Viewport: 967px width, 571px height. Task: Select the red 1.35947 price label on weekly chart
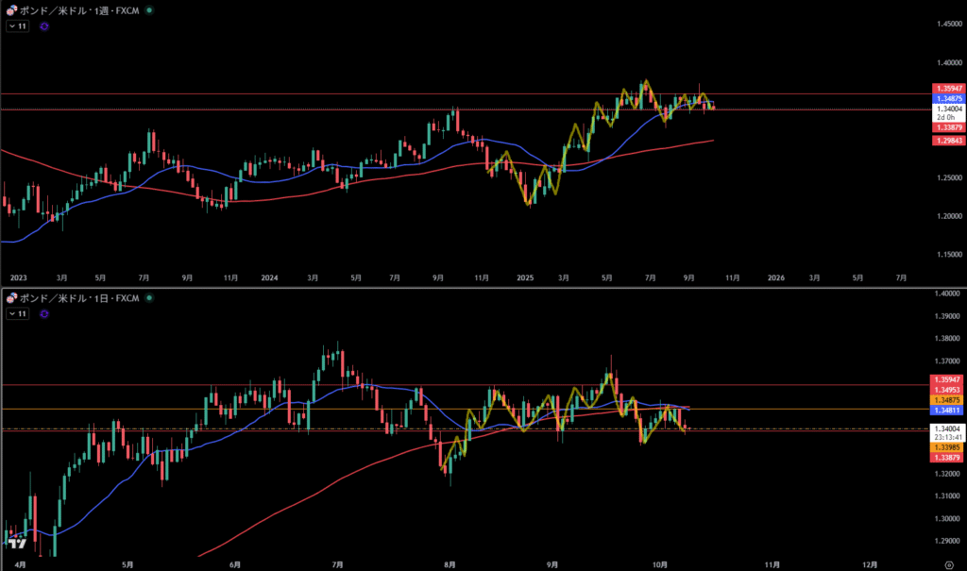[x=947, y=88]
